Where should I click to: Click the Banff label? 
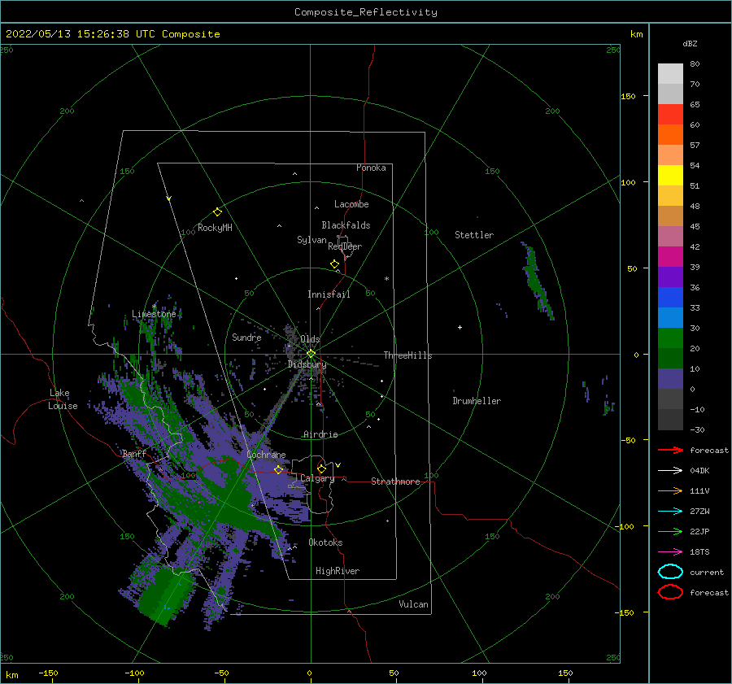134,453
